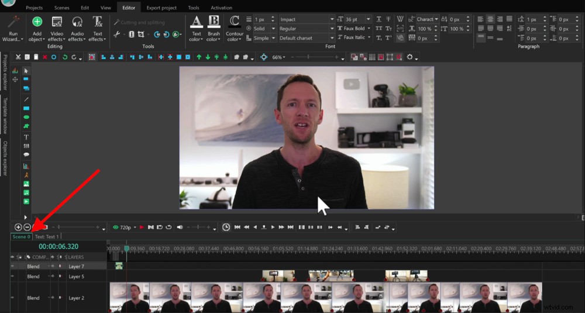Select the arrow pointer tool

click(26, 71)
